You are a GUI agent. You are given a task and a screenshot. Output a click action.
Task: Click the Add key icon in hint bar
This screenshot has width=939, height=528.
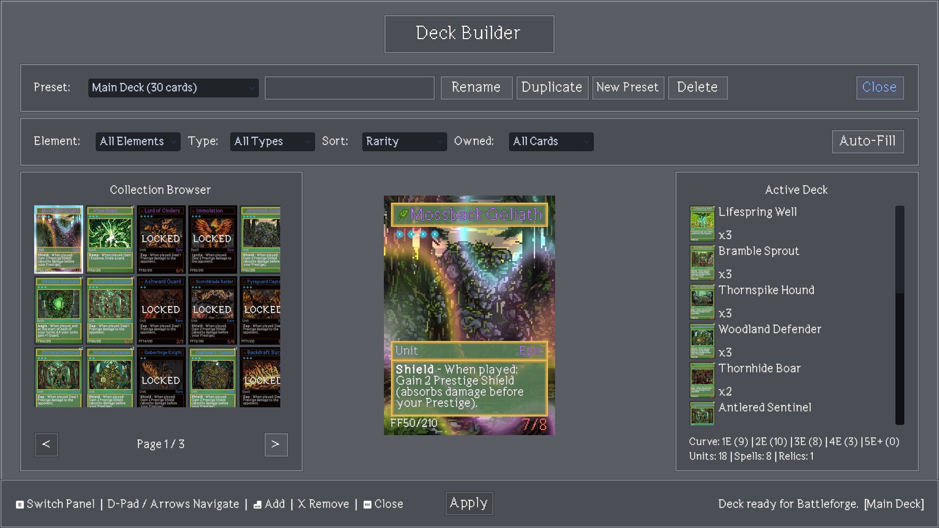coord(257,505)
